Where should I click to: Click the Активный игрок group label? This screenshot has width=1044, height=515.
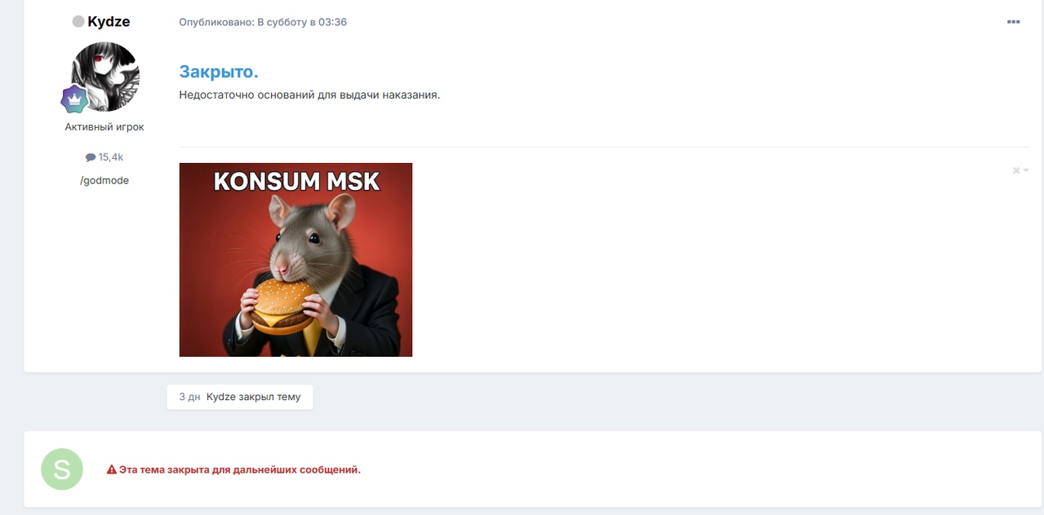104,127
